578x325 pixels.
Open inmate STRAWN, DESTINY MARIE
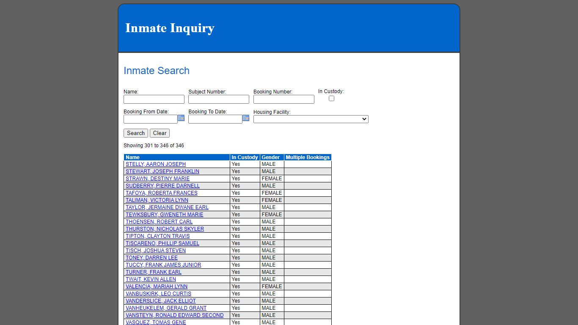(158, 179)
